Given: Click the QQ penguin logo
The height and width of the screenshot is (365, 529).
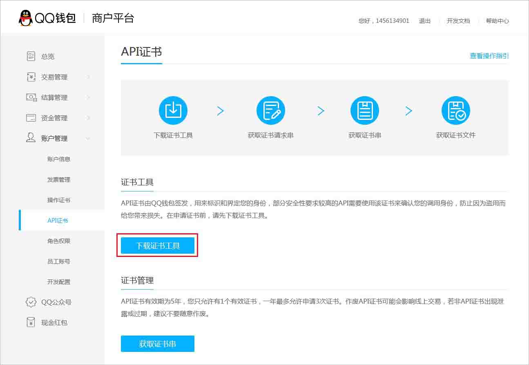Looking at the screenshot, I should point(26,18).
